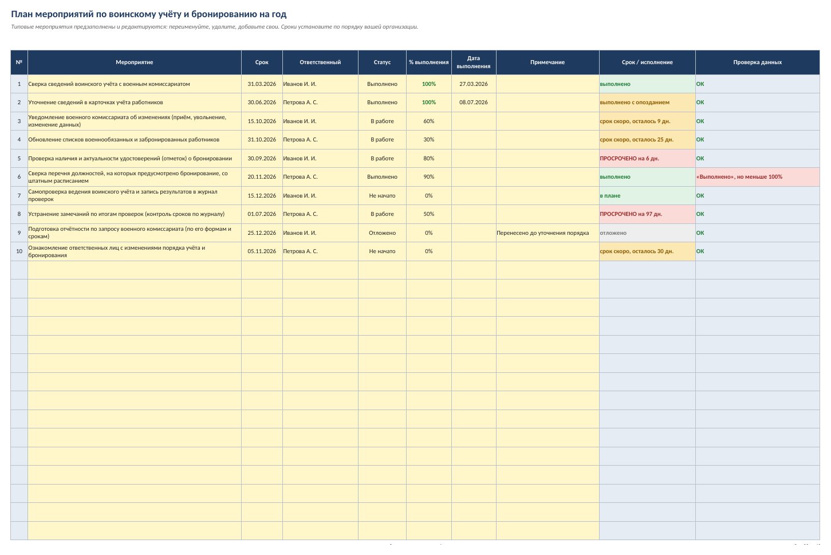The width and height of the screenshot is (831, 555).
Task: Click the 'ПРОСРОЧЕНО на 6 дн.' cell
Action: coord(647,159)
